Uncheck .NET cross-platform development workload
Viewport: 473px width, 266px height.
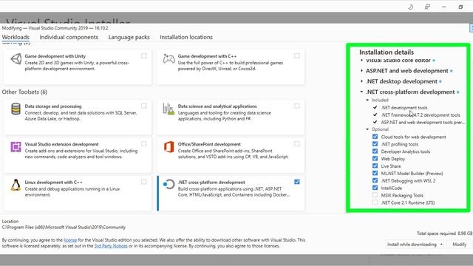[x=297, y=182]
